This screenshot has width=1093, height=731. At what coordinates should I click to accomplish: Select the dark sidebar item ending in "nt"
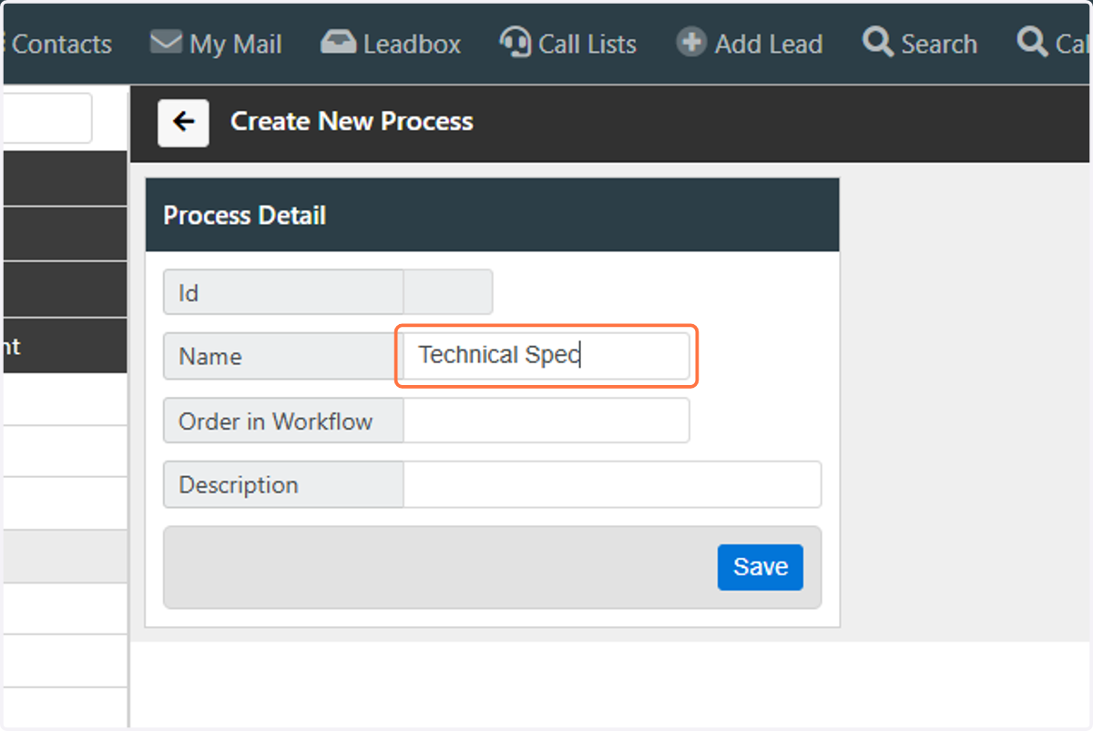pyautogui.click(x=64, y=346)
